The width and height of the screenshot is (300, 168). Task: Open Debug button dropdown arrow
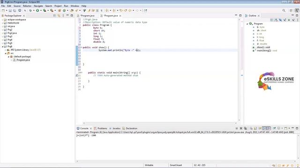click(x=34, y=11)
